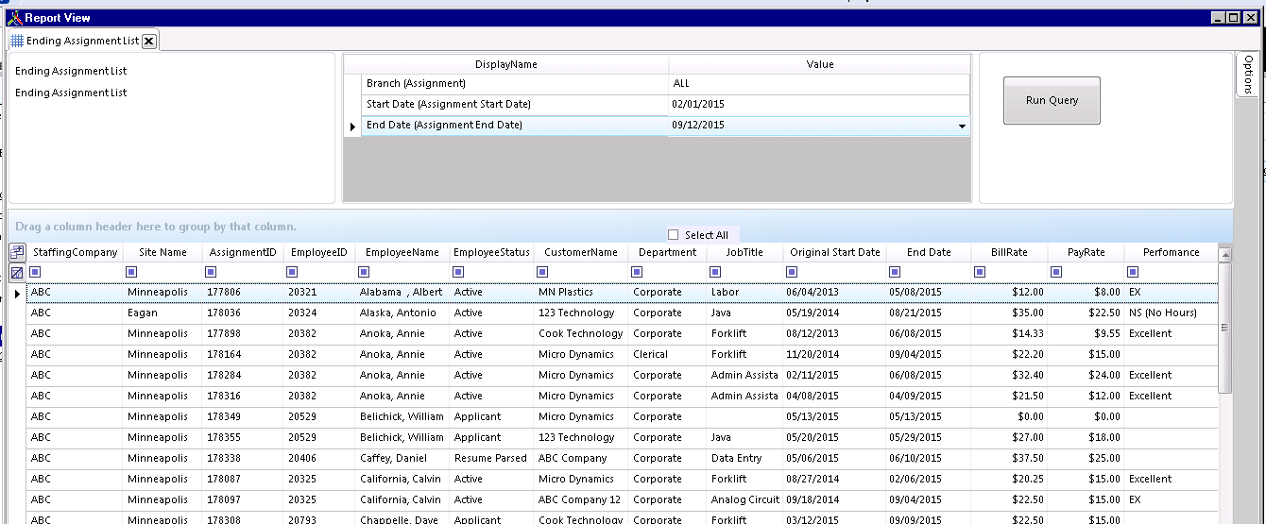The width and height of the screenshot is (1266, 524).
Task: Click filter icon under JobTitle column
Action: click(717, 273)
